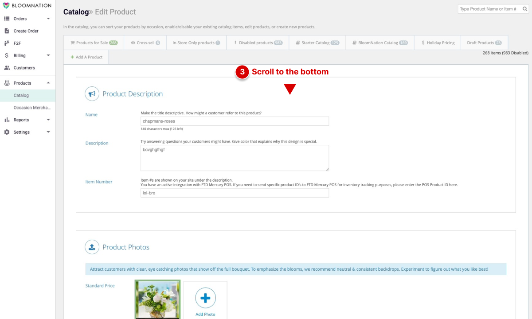Click the F2F sidebar icon

(7, 43)
